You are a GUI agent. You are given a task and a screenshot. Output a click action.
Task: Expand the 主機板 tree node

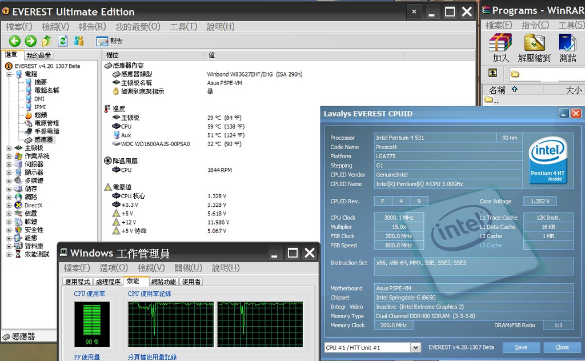pyautogui.click(x=9, y=148)
